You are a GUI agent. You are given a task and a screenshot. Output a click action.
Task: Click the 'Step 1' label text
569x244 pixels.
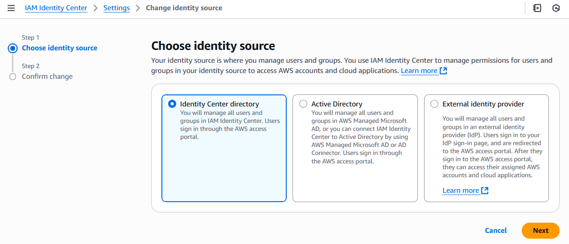coord(31,37)
